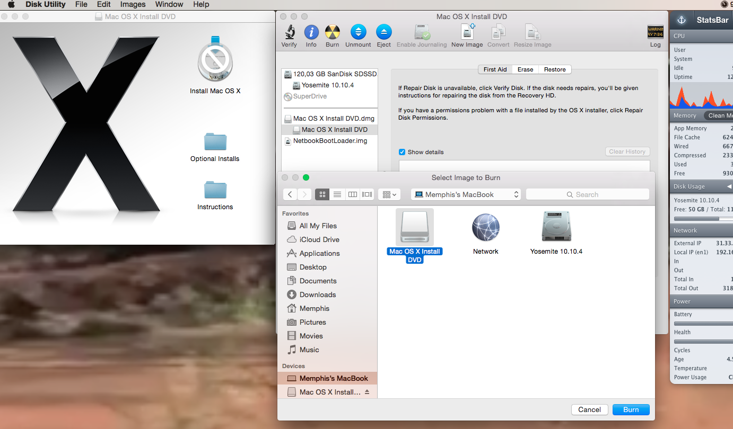This screenshot has width=733, height=429.
Task: Click the Cancel button
Action: 590,409
